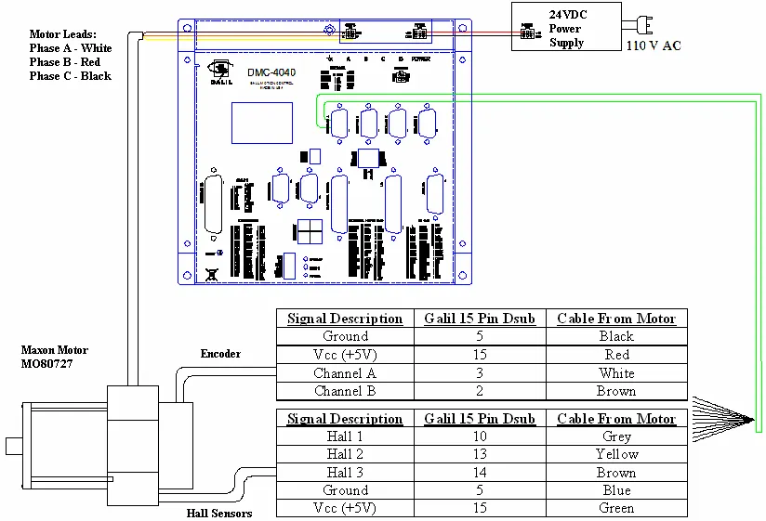Click pin "13" in the Hall 2 row
Screen dimensions: 766x521
point(480,454)
